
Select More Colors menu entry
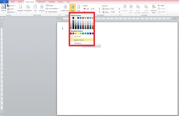point(82,40)
